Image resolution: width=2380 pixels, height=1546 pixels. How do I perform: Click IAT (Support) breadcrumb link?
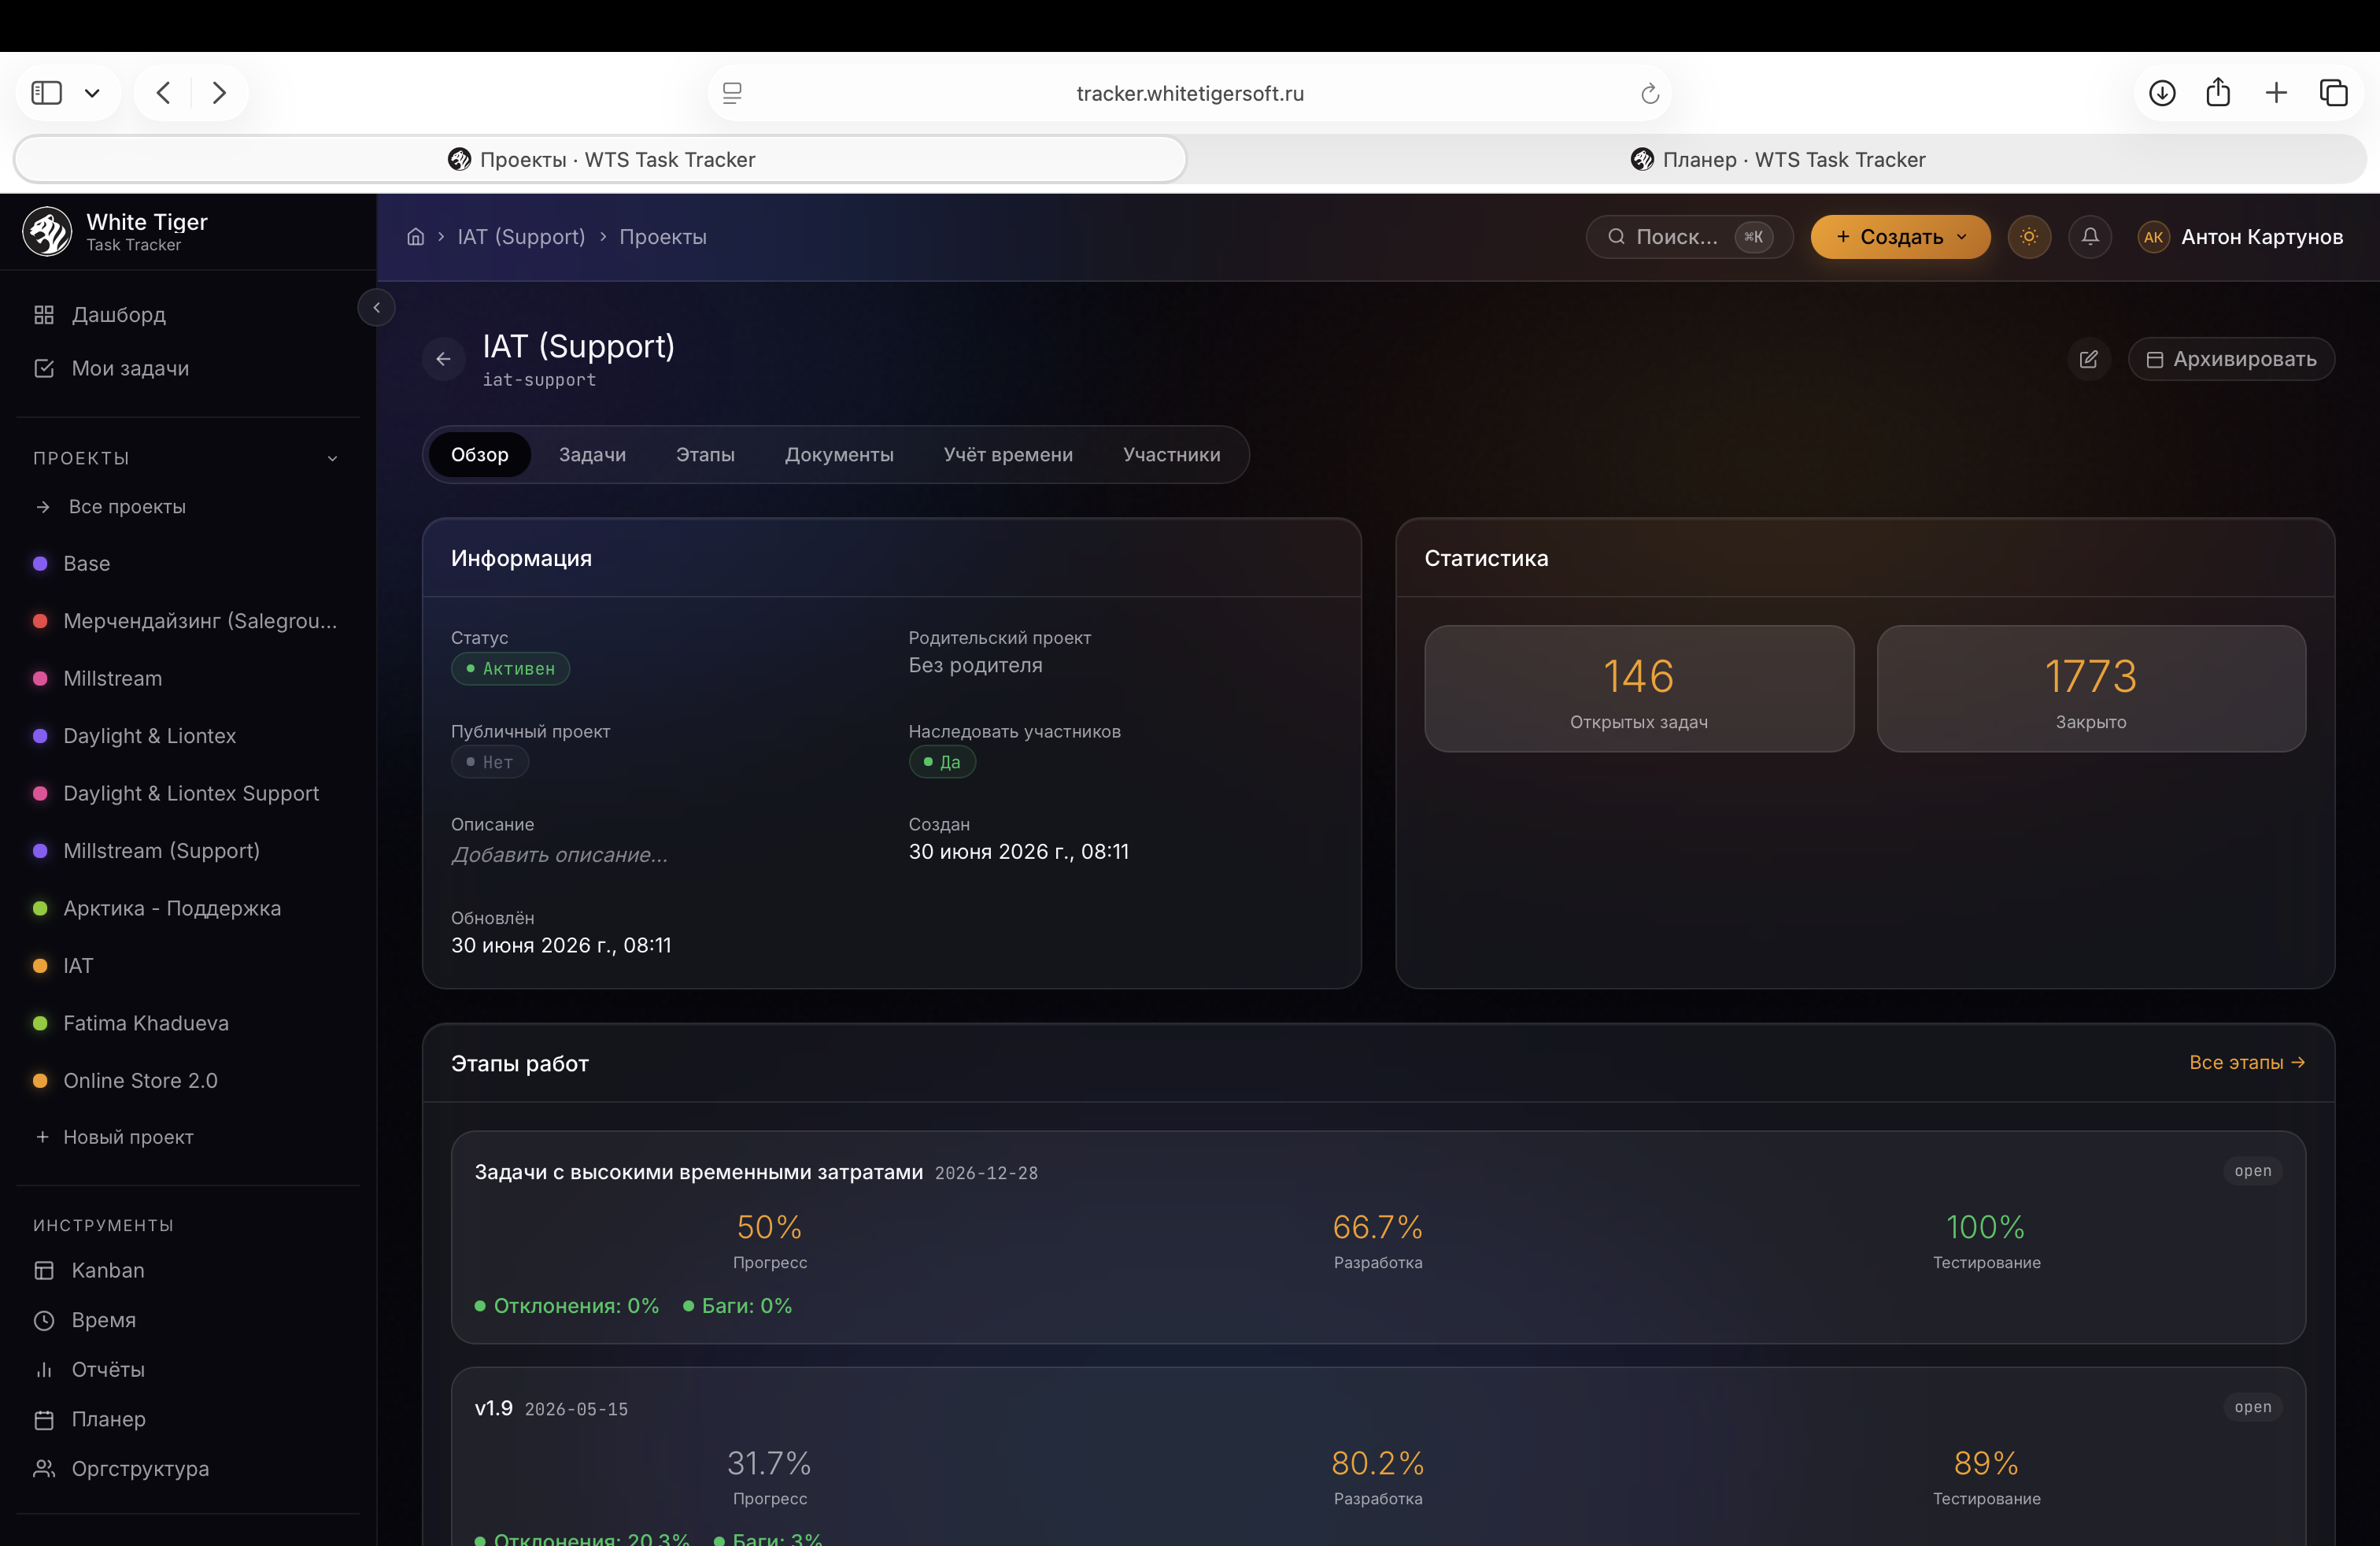[x=521, y=237]
